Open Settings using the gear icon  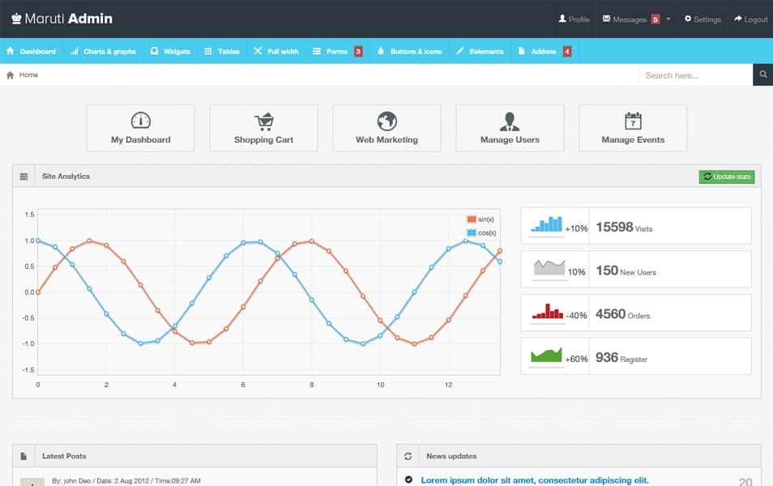pos(688,19)
